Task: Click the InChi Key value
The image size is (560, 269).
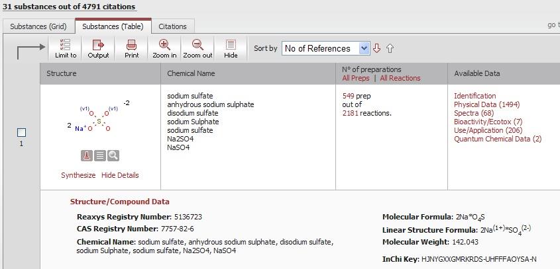Action: 479,259
